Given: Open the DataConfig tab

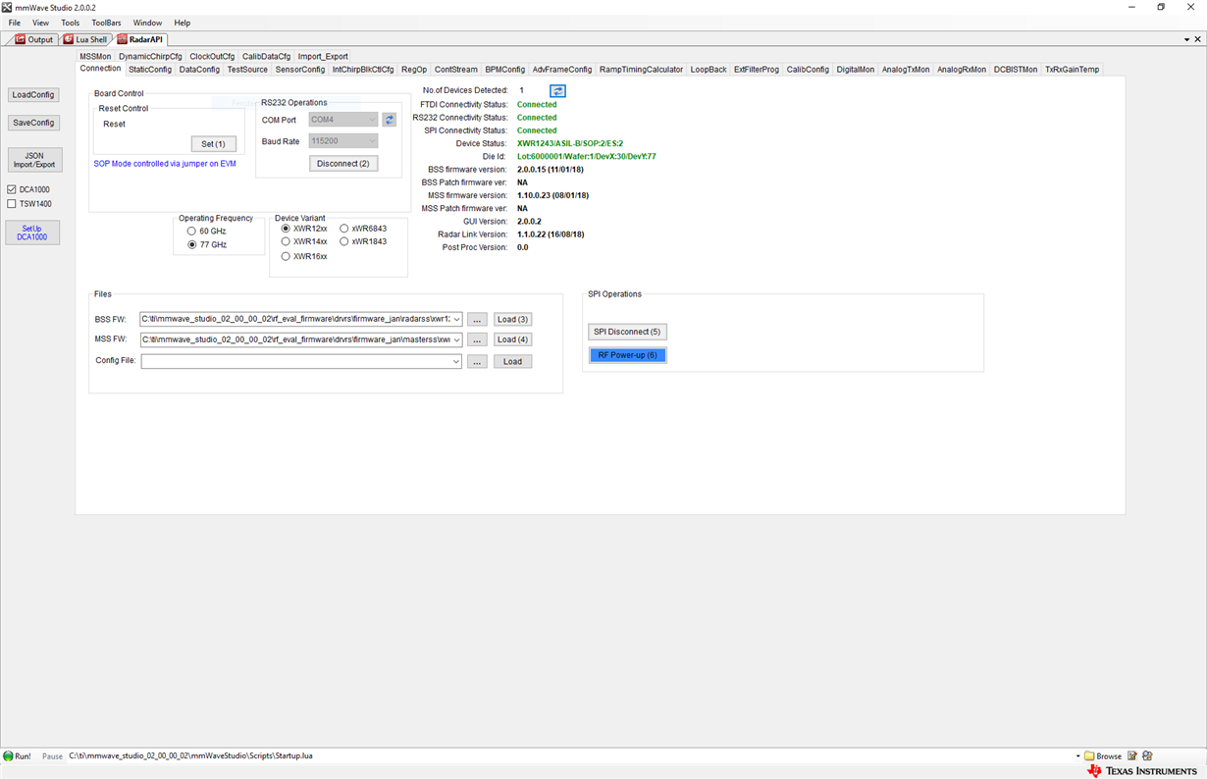Looking at the screenshot, I should (x=199, y=70).
